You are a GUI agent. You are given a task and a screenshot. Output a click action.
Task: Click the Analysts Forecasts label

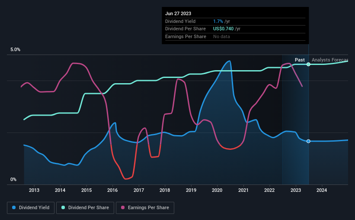pyautogui.click(x=330, y=60)
